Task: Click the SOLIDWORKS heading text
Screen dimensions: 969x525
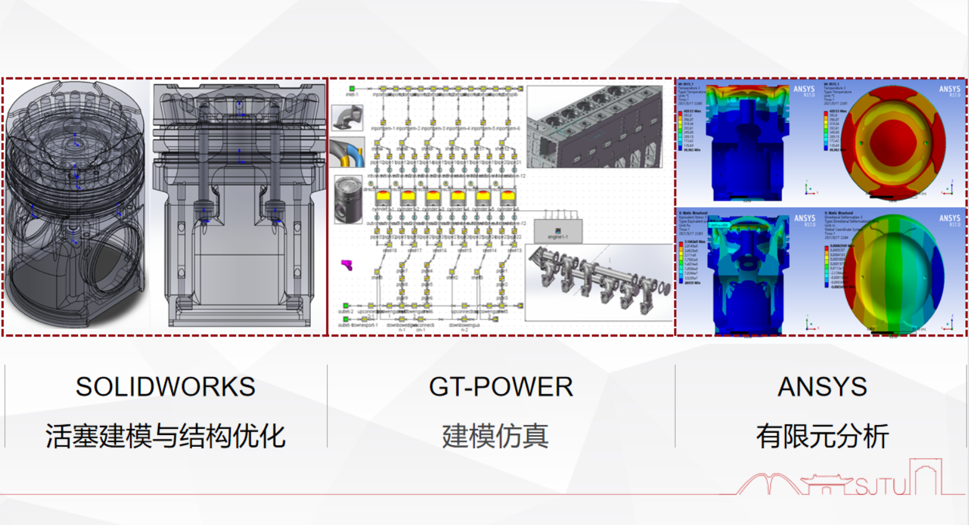Action: (165, 387)
